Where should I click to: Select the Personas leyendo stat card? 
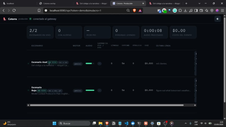tap(126, 32)
